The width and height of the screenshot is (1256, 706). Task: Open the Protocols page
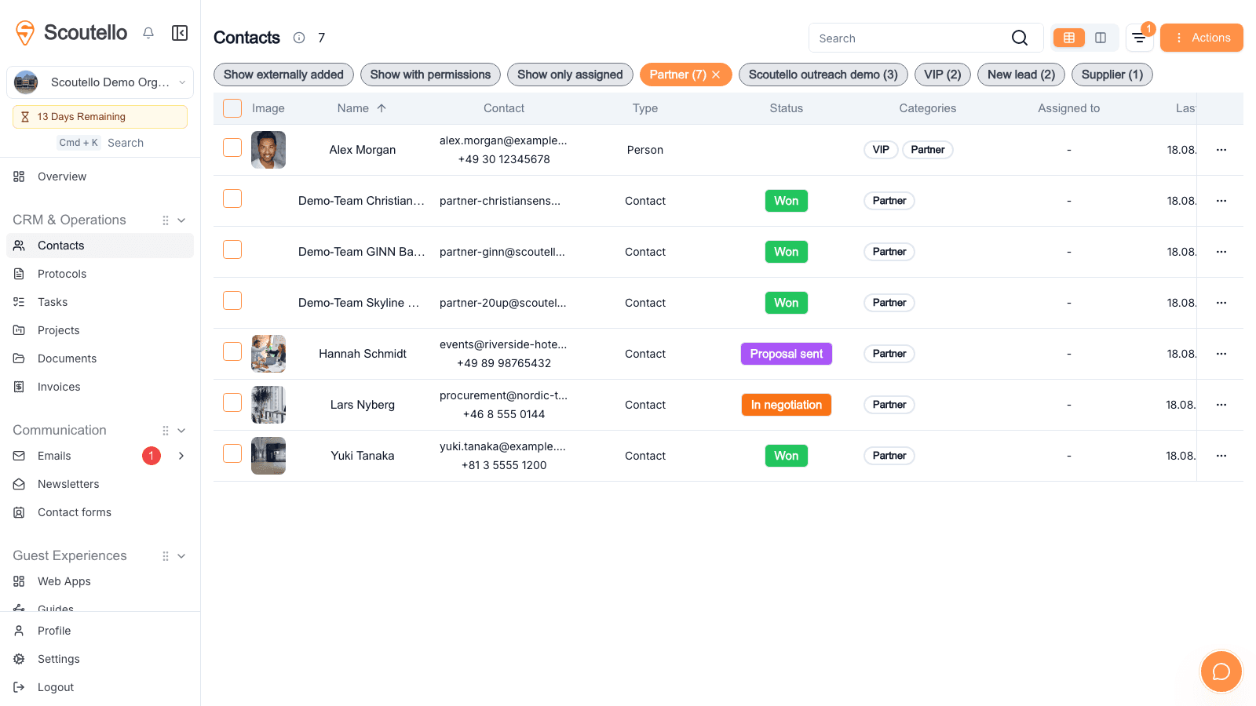coord(100,274)
